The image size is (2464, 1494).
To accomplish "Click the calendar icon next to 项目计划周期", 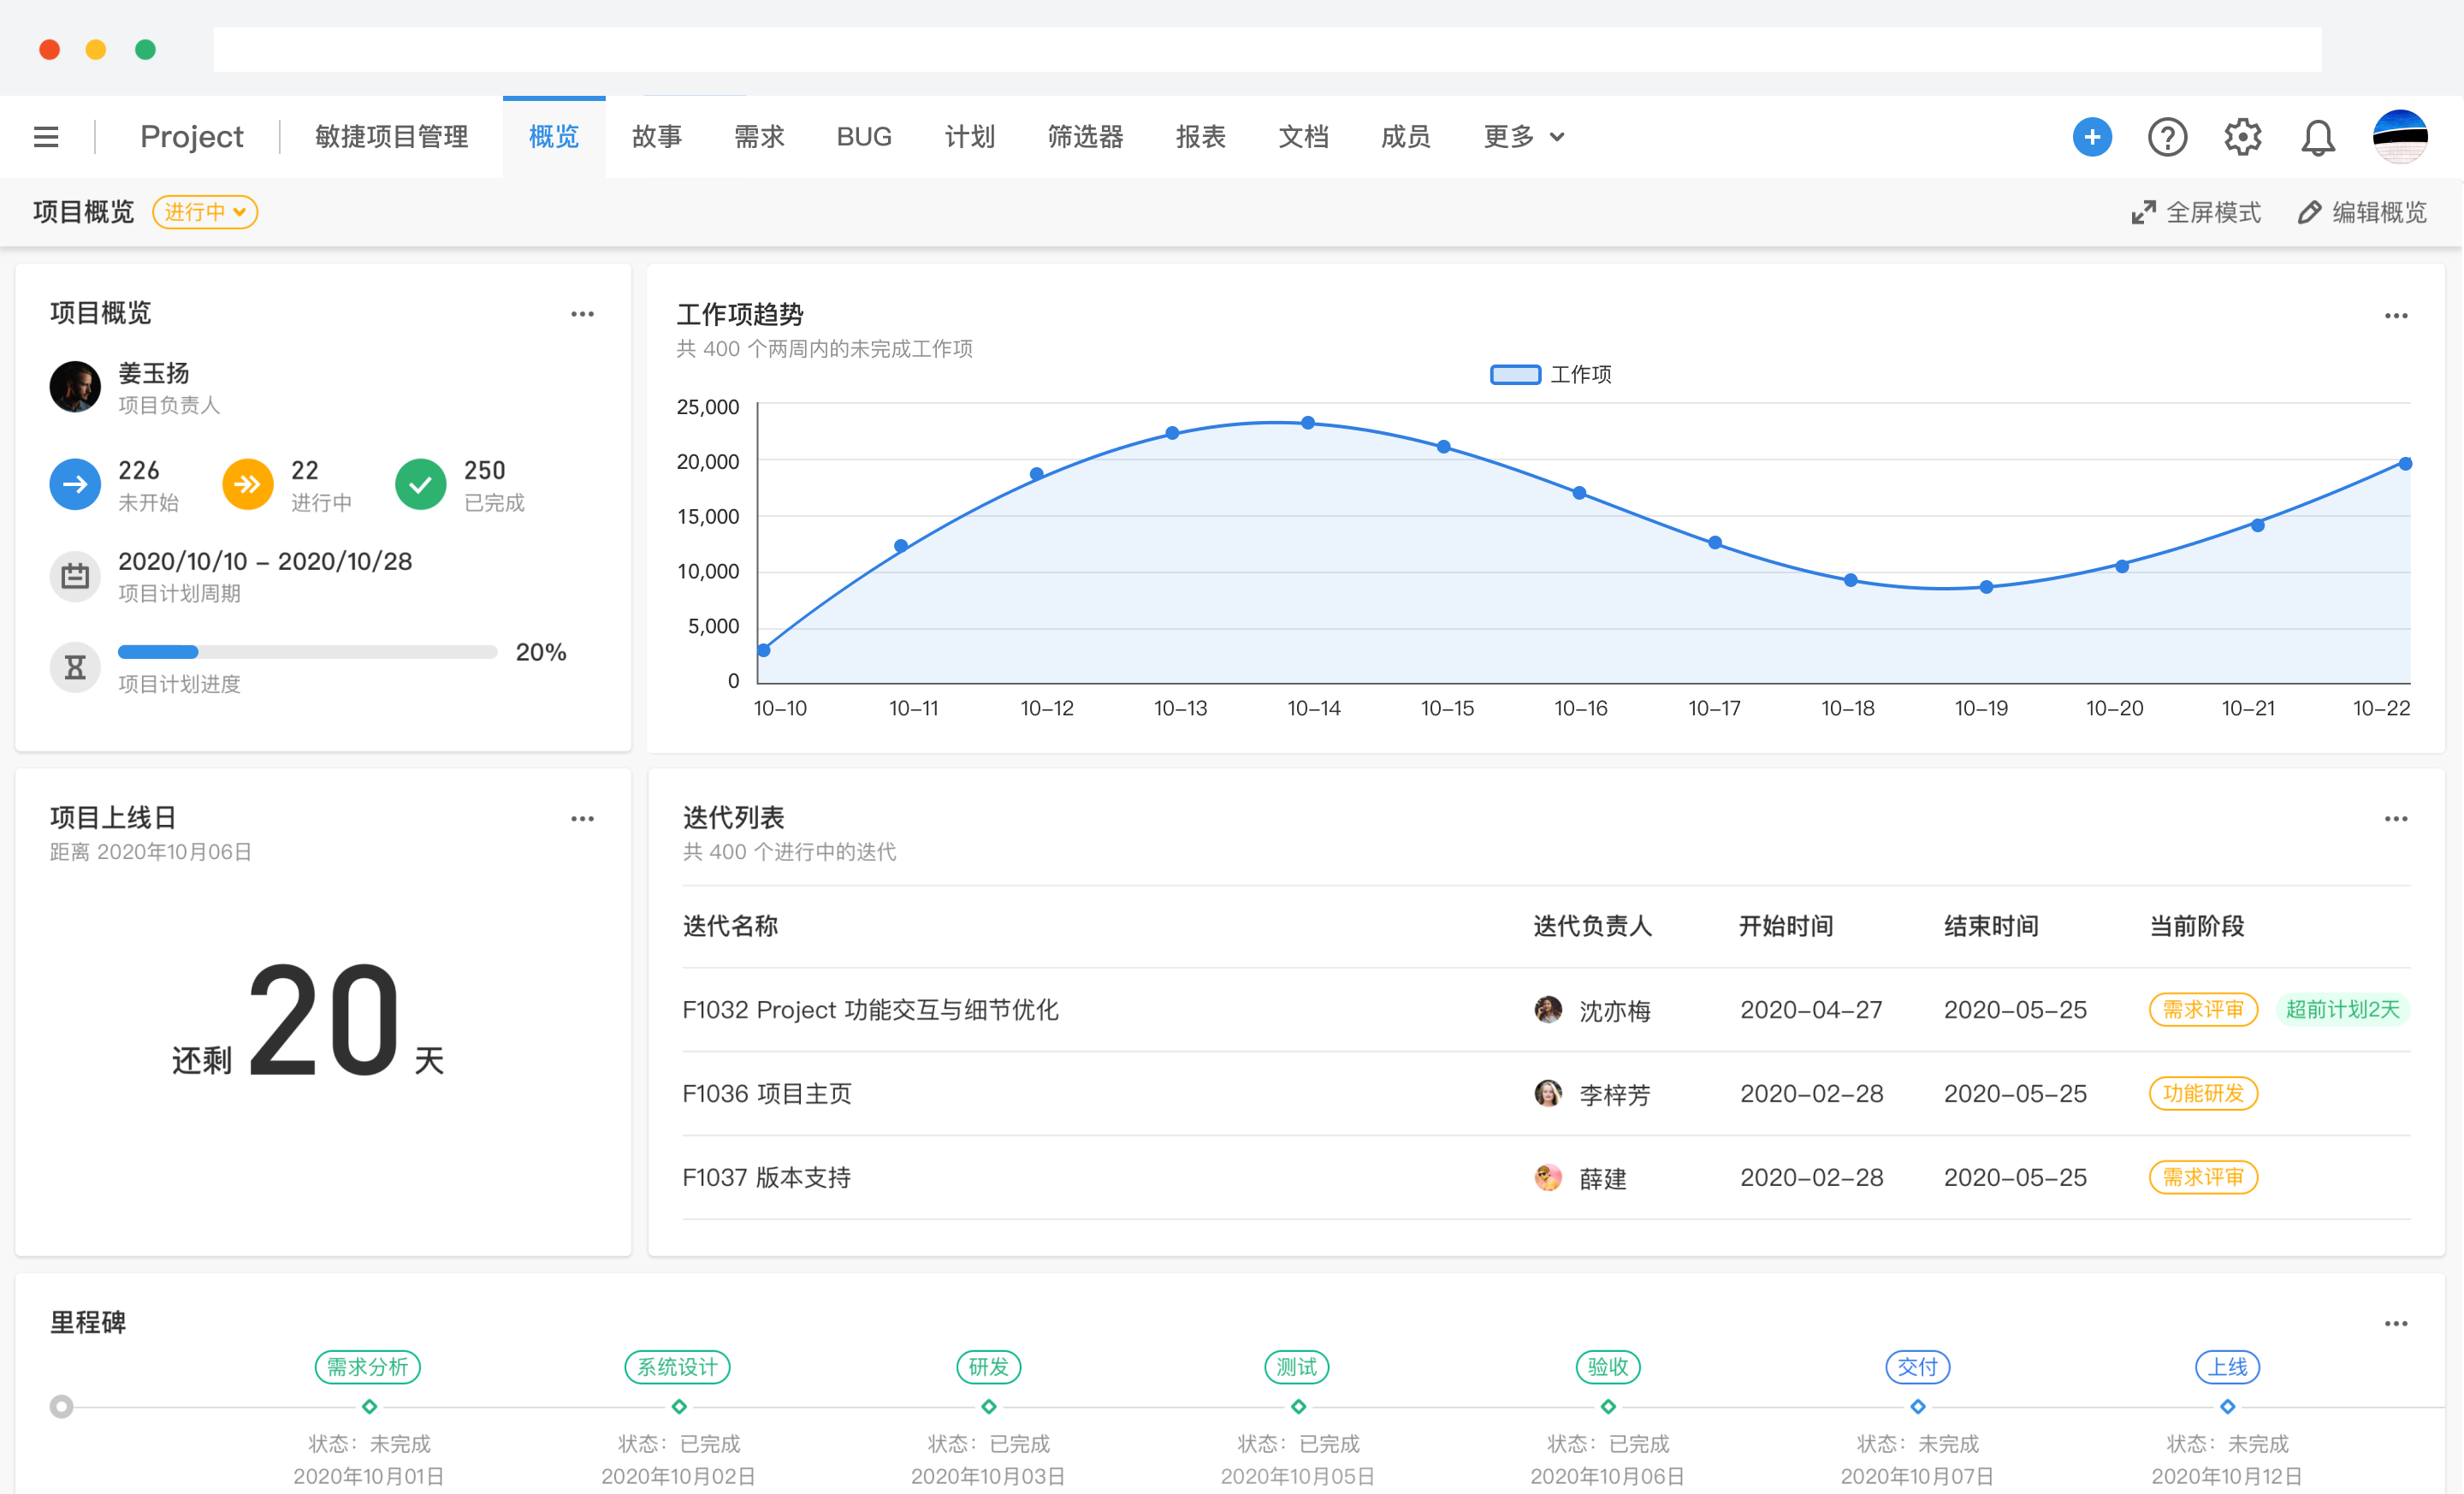I will 75,576.
